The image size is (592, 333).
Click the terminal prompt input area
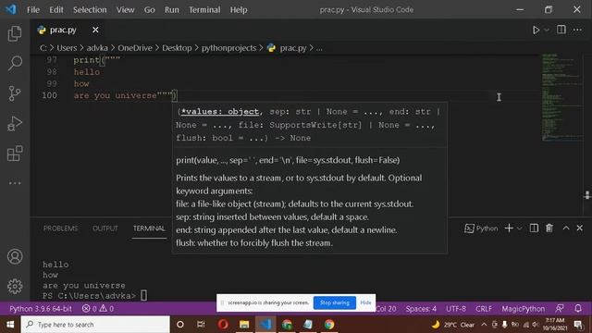click(144, 296)
